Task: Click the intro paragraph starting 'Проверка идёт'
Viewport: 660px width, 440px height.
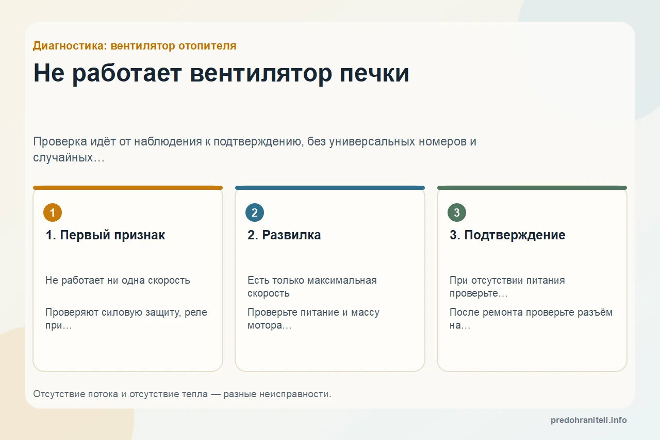Action: click(x=255, y=150)
